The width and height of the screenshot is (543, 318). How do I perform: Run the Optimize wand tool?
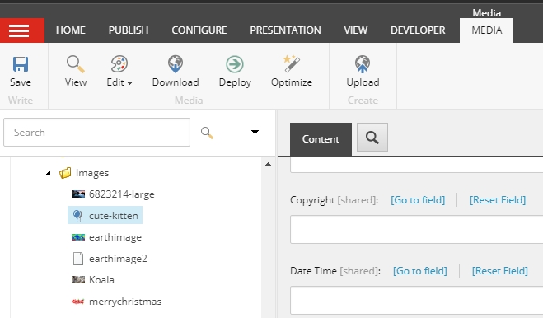[292, 64]
